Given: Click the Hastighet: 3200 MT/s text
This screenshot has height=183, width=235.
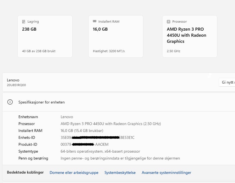Looking at the screenshot, I should tap(109, 51).
